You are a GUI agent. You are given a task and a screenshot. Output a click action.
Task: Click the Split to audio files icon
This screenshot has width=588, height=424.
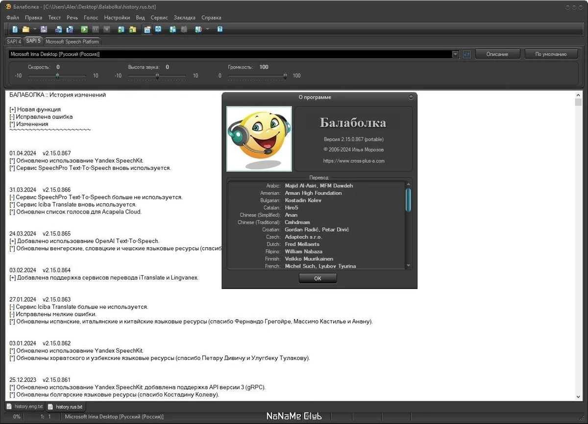[x=70, y=29]
